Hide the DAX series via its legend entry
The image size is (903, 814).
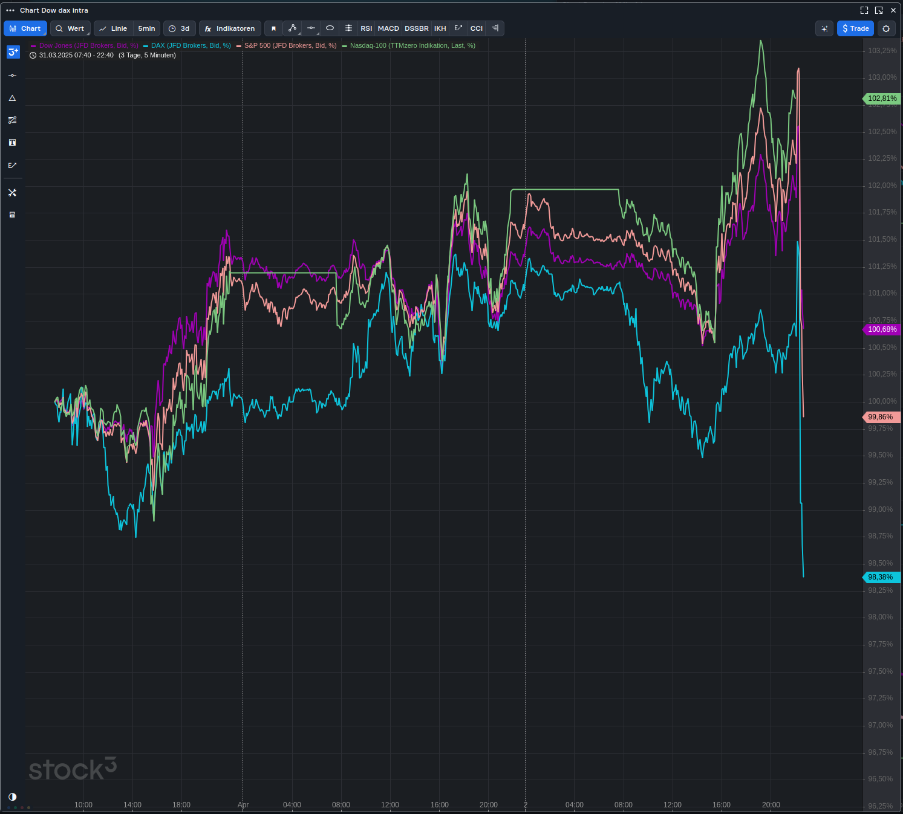189,45
